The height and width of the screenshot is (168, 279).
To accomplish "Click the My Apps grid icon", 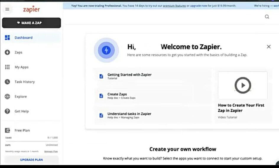I will coord(7,67).
